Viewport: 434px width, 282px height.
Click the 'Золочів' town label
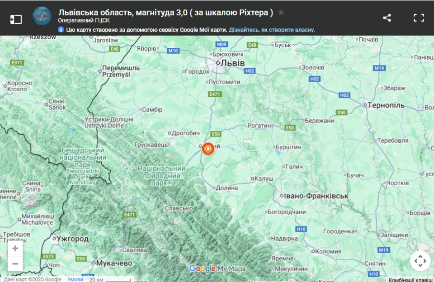312,67
